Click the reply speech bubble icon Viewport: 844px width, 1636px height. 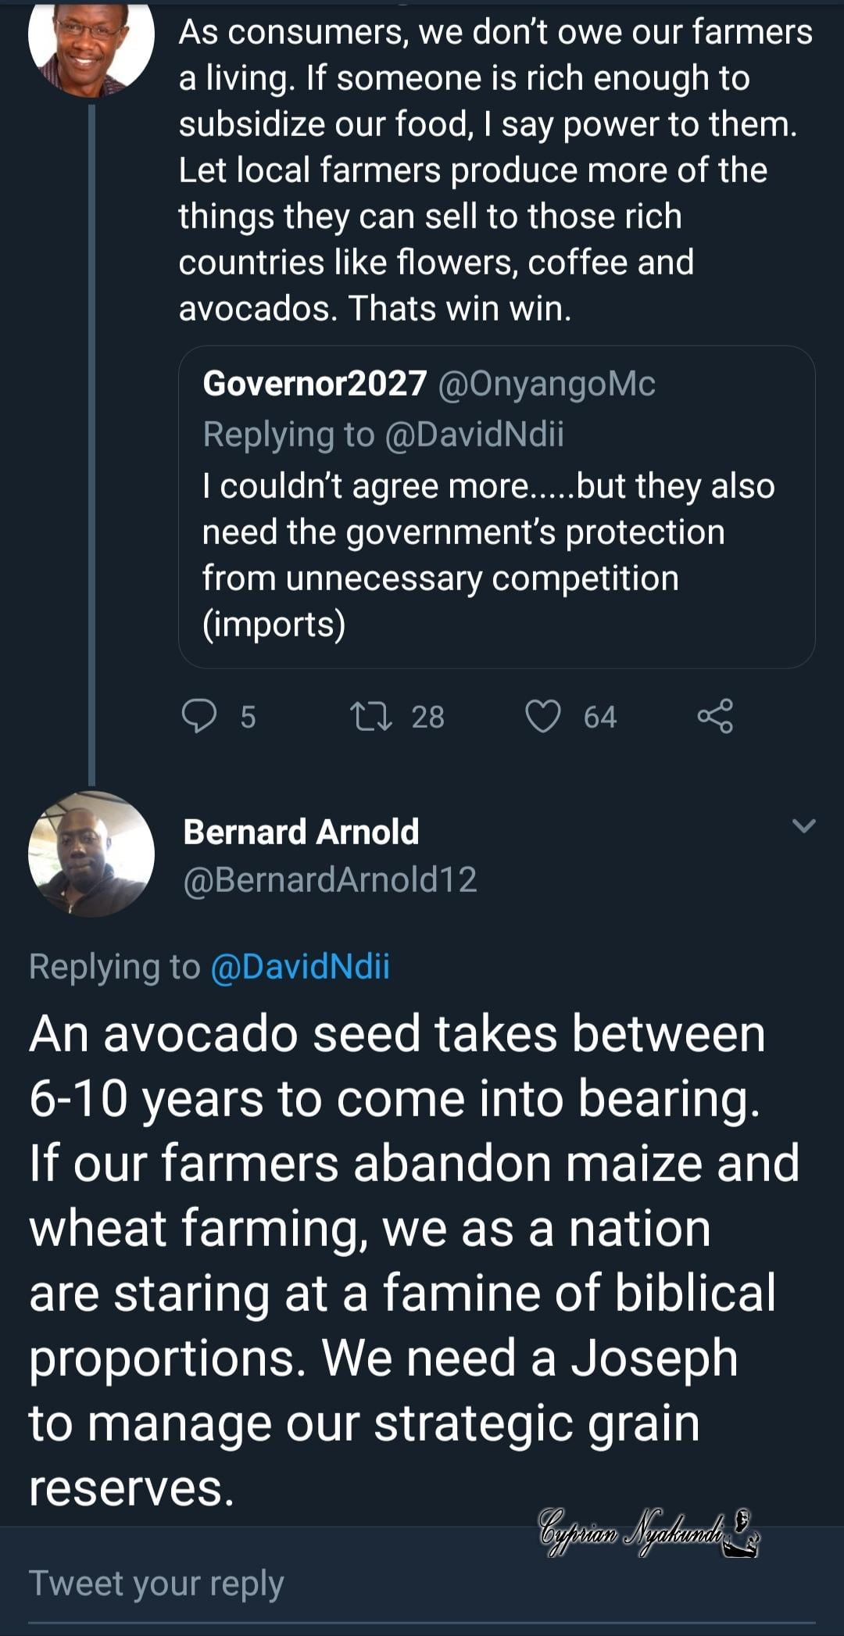199,715
